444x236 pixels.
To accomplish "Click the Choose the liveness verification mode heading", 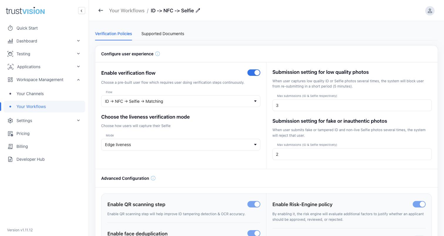I will [145, 117].
